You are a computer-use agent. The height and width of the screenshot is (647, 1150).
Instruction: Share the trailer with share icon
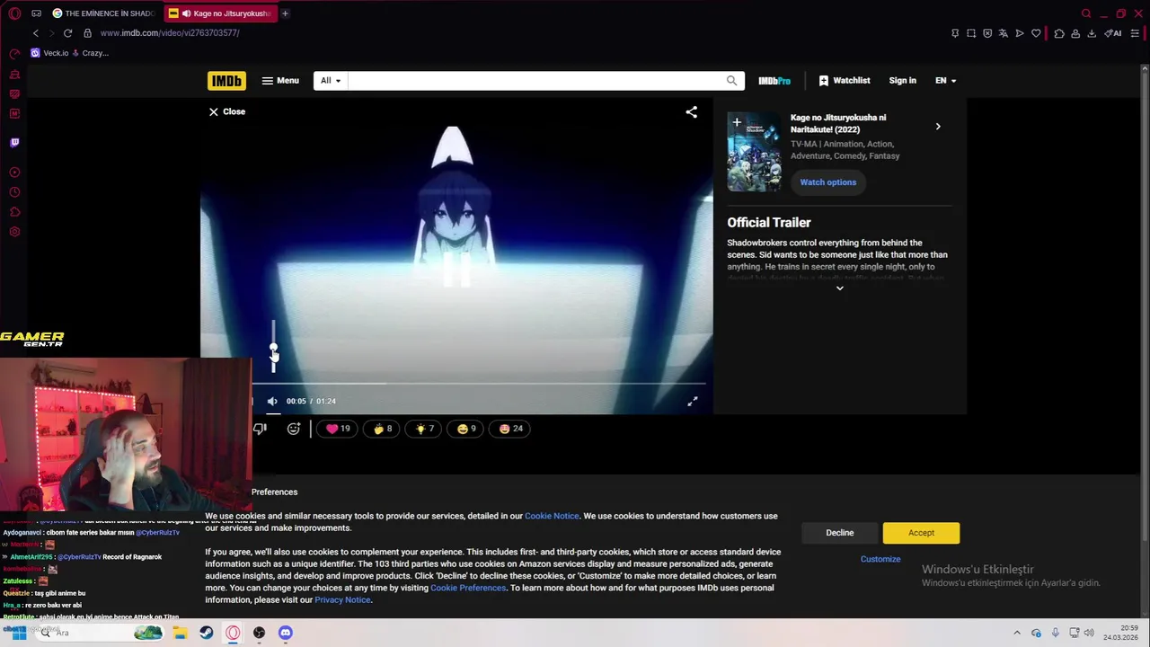coord(691,112)
